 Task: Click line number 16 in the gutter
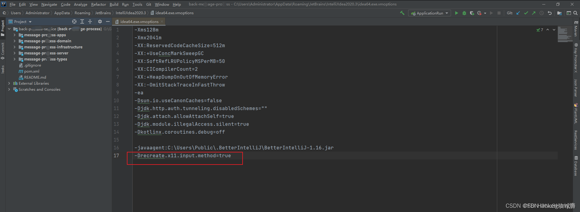tap(116, 148)
